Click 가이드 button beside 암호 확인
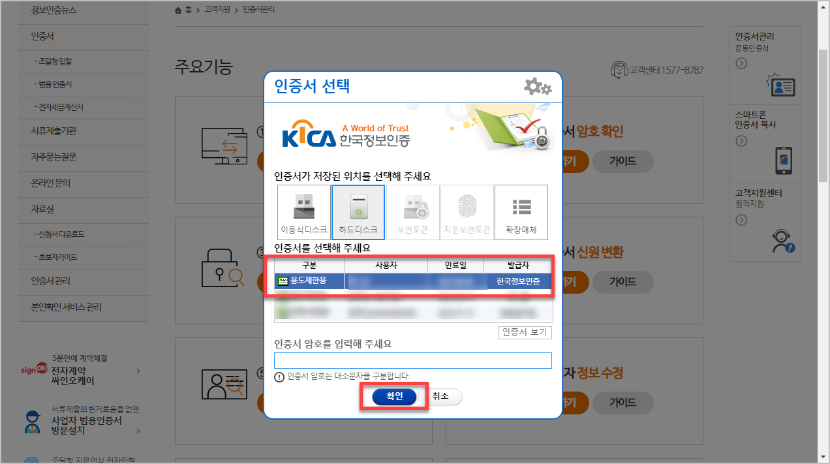Screen dimensions: 830x464 (x=622, y=161)
